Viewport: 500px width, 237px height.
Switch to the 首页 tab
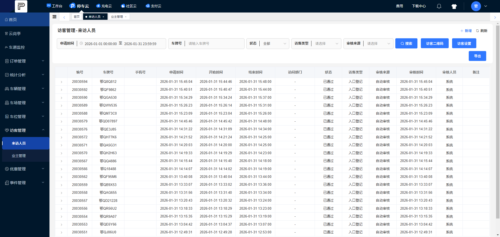pos(77,17)
